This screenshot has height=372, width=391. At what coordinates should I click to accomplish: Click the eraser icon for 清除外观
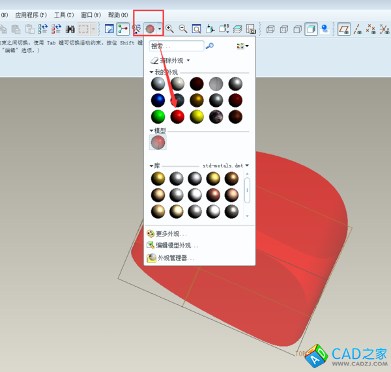click(154, 60)
